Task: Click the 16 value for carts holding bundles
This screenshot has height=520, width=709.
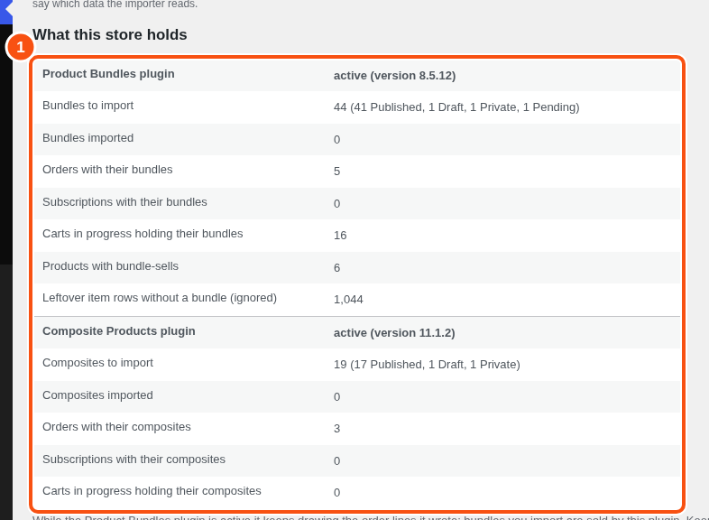Action: 340,236
